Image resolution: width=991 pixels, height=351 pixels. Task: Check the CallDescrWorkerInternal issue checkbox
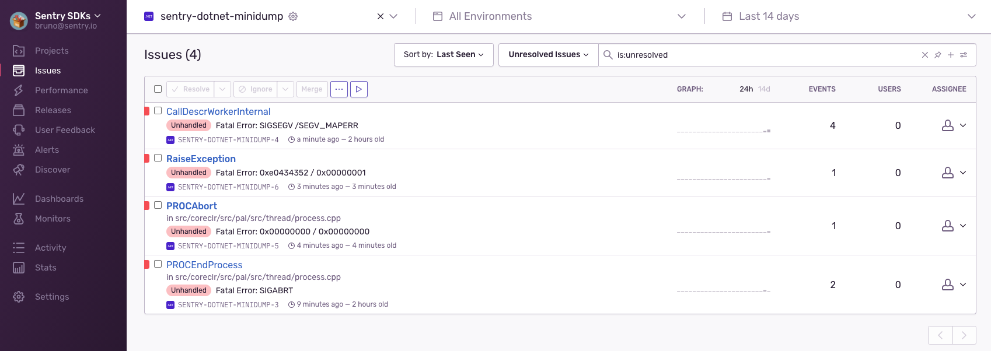[x=158, y=110]
